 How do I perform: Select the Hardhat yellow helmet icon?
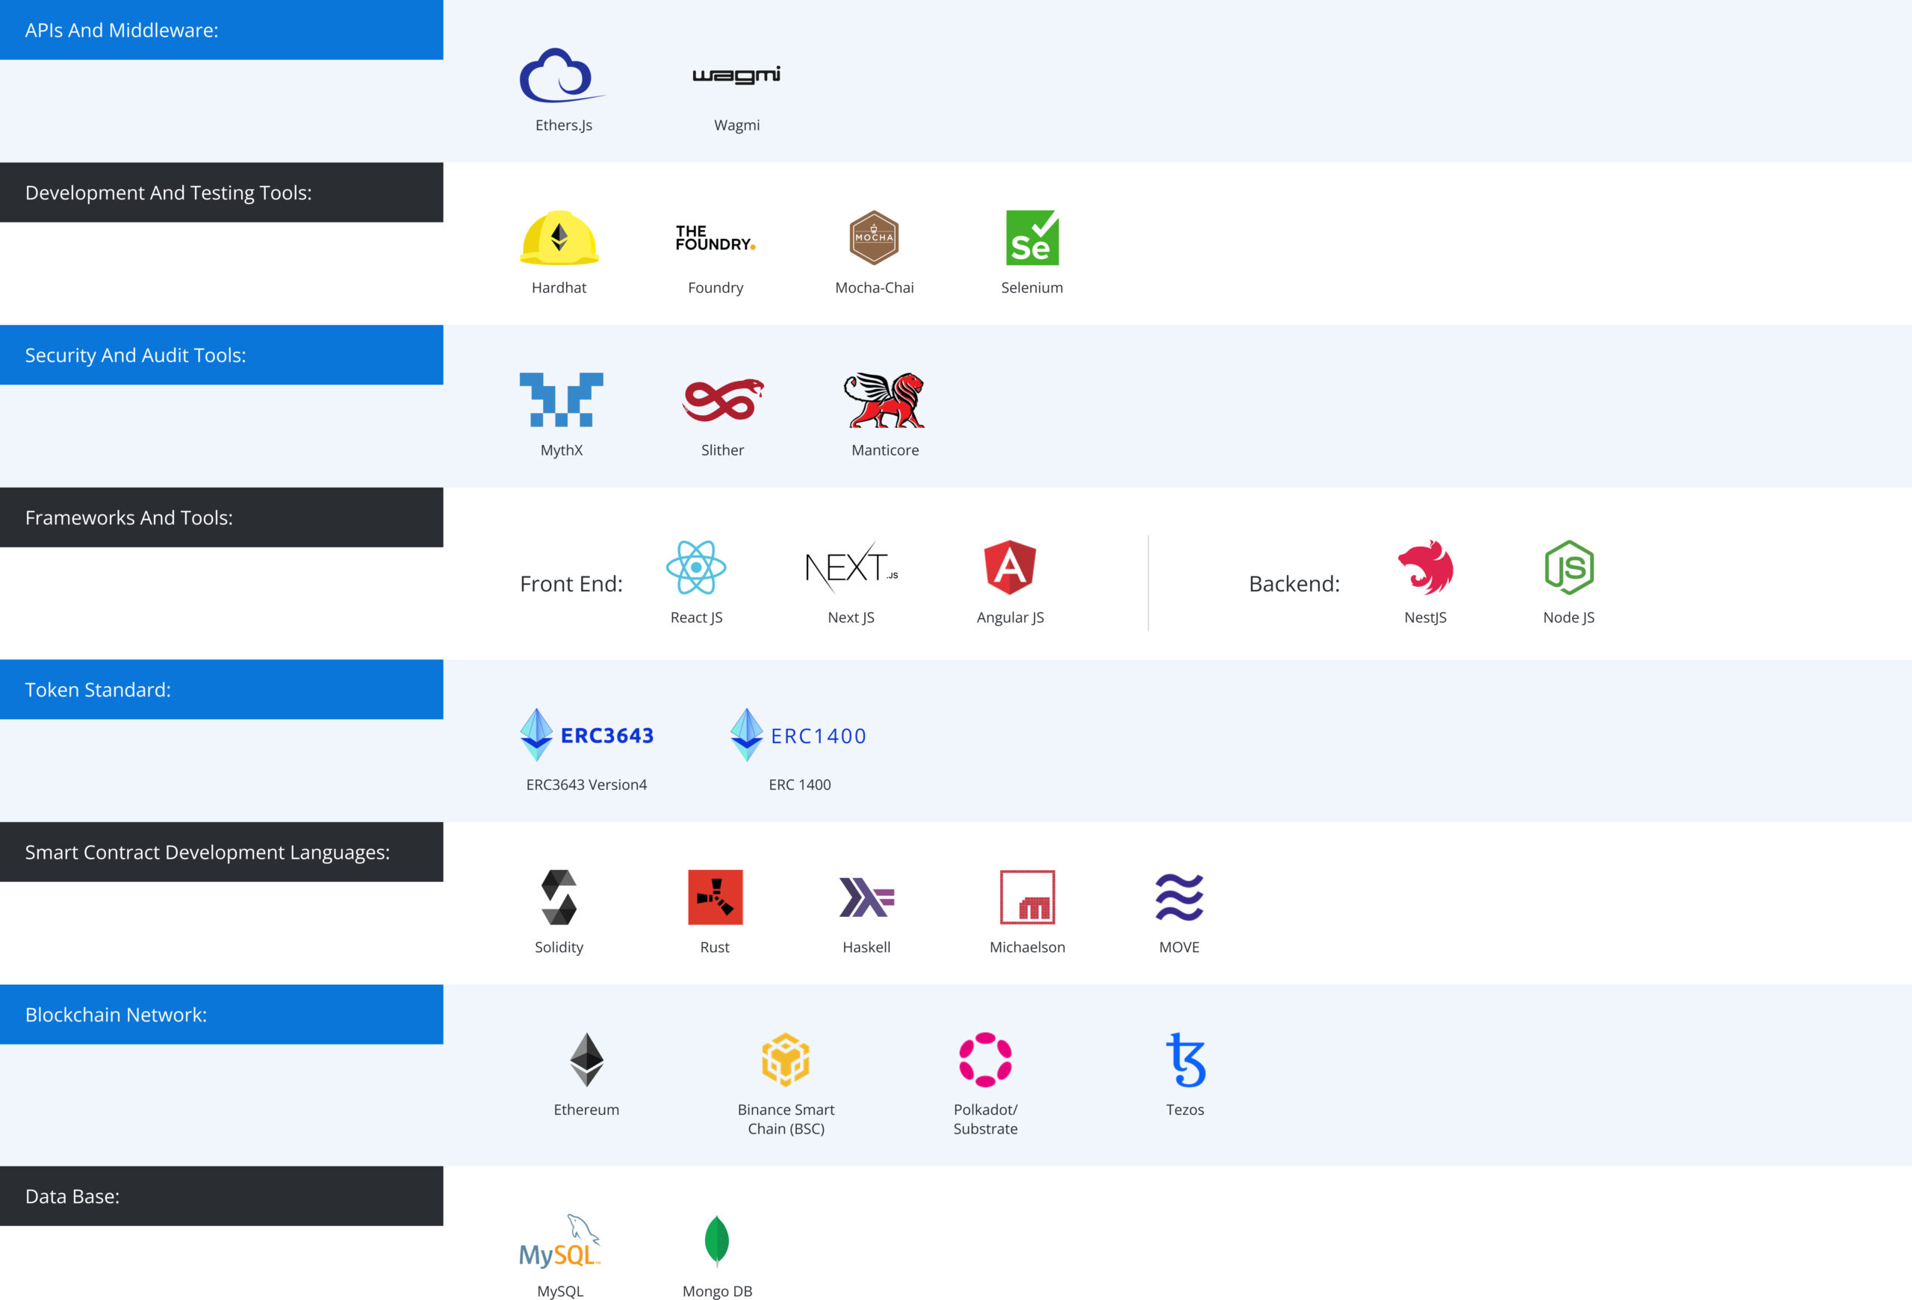pos(559,237)
